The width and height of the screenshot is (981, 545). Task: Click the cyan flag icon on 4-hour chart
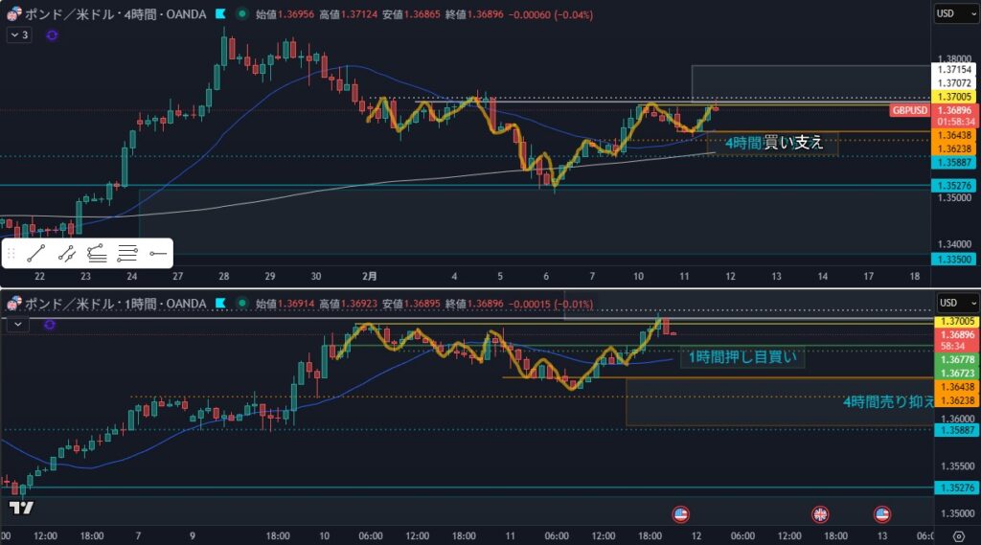(x=221, y=15)
